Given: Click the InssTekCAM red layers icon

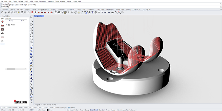Looking at the screenshot, I should point(2,22).
